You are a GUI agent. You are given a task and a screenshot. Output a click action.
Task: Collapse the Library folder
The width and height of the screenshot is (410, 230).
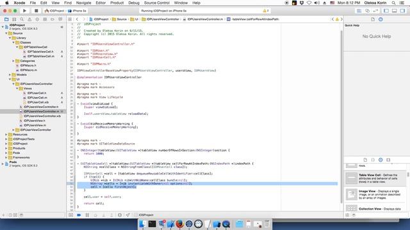point(10,38)
